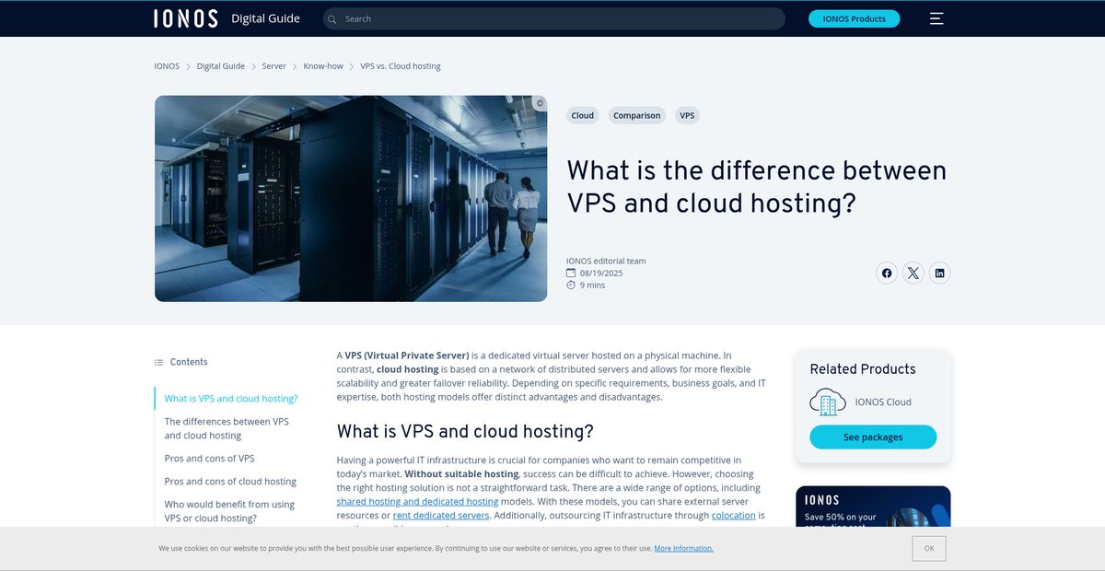Open the hamburger menu icon
Viewport: 1105px width, 571px height.
[x=936, y=18]
